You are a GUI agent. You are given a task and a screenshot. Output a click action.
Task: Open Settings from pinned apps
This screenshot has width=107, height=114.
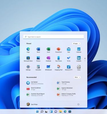(x=28, y=68)
